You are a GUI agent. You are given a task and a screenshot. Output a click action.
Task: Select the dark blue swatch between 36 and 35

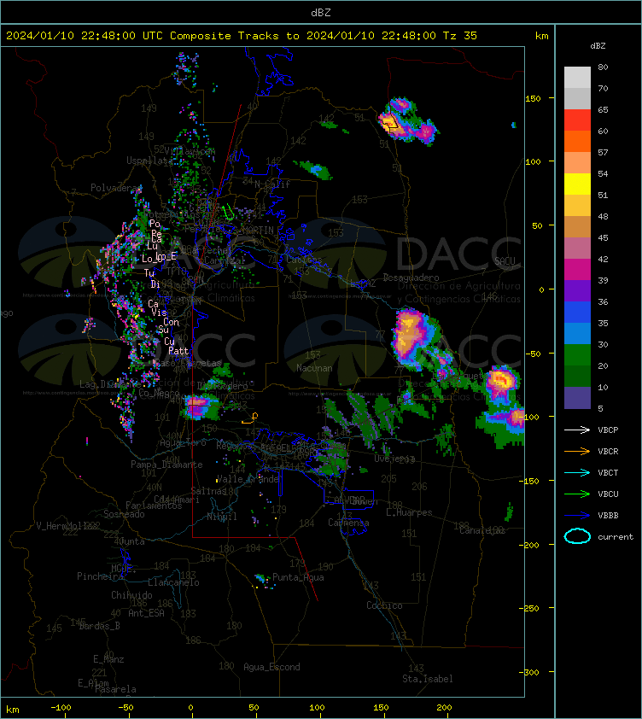[577, 312]
